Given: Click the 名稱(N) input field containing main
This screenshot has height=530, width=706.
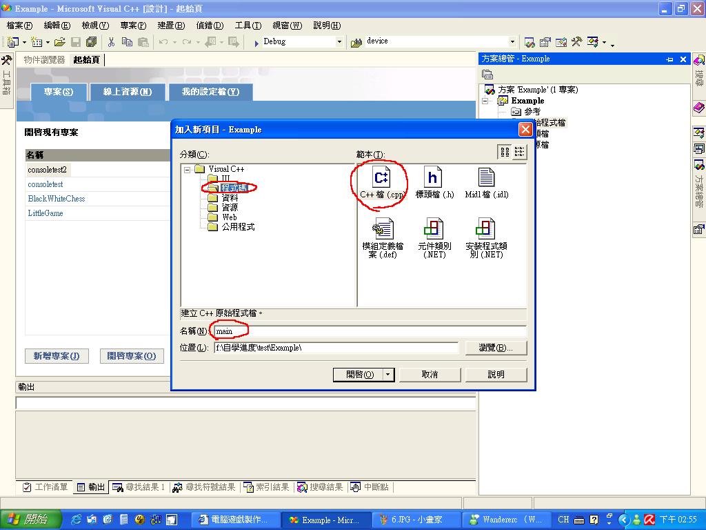Looking at the screenshot, I should pyautogui.click(x=370, y=332).
